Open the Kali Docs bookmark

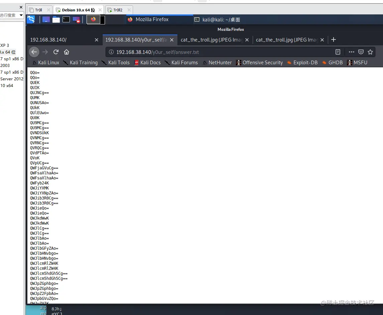tap(147, 63)
